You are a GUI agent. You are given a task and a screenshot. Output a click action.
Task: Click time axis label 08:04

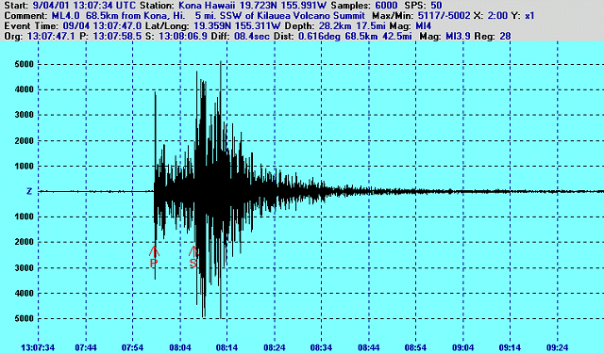(180, 348)
